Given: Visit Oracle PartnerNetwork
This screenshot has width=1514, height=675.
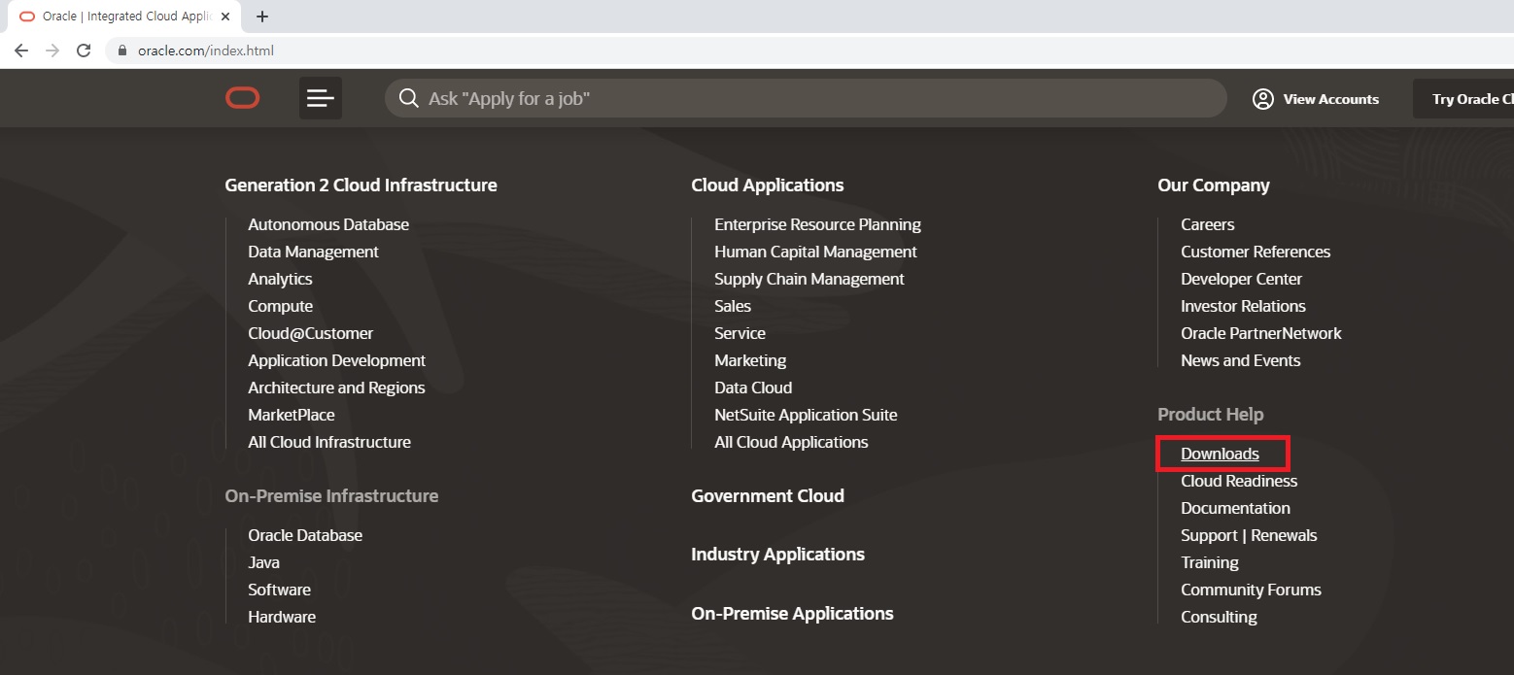Looking at the screenshot, I should pyautogui.click(x=1261, y=333).
